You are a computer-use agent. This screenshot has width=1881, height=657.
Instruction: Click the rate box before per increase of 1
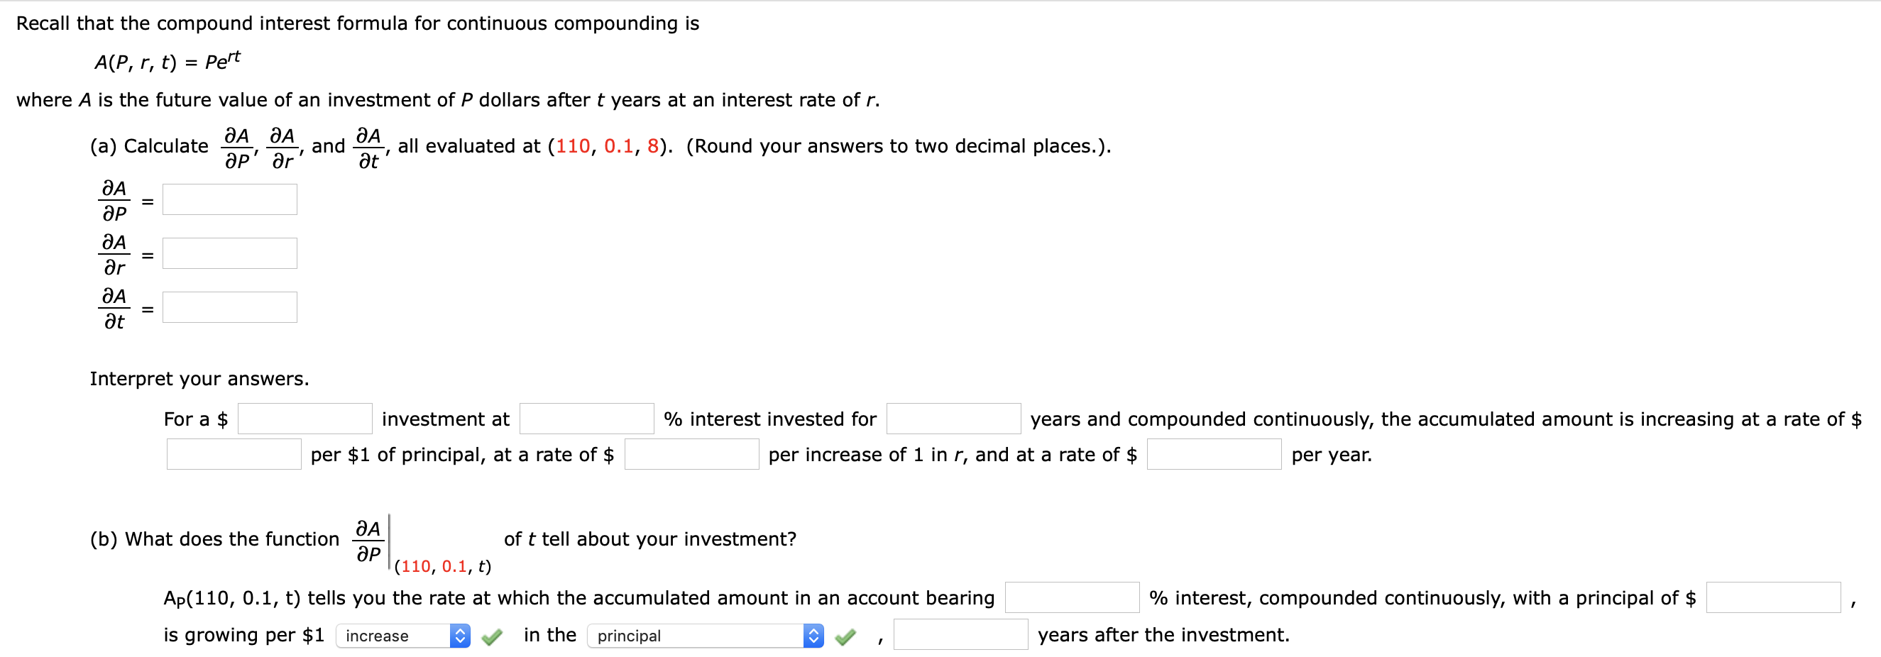click(691, 454)
